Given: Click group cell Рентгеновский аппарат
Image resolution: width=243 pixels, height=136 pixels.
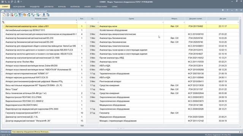Looking at the screenshot, I should [131, 82].
